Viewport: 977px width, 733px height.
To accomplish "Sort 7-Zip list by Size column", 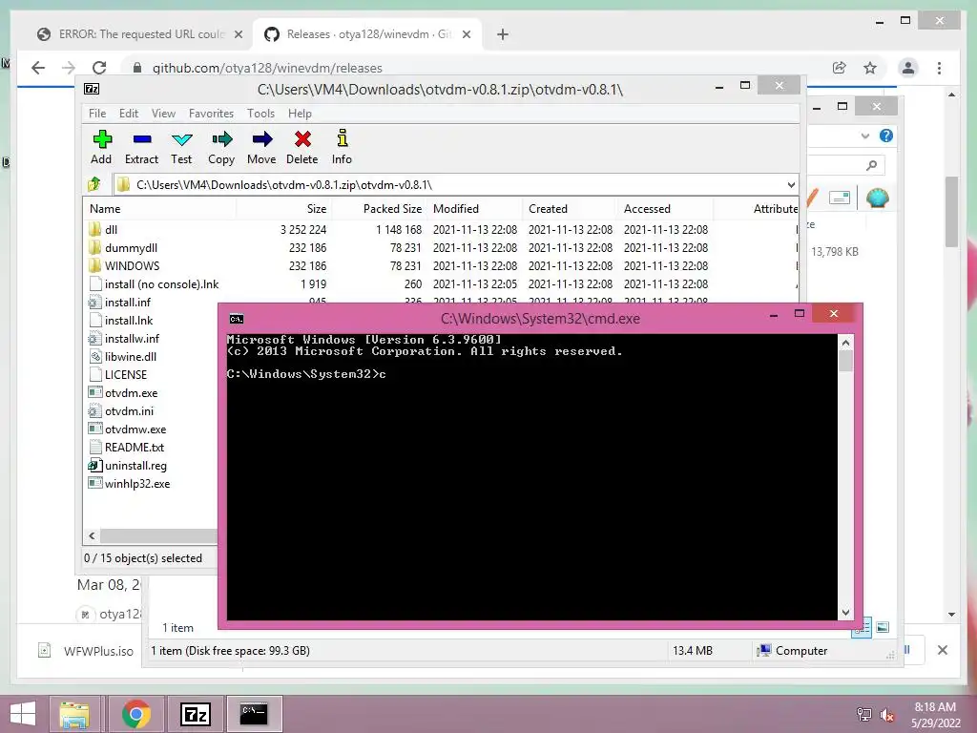I will coord(284,209).
